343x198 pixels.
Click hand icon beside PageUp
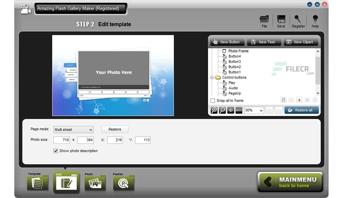click(224, 93)
